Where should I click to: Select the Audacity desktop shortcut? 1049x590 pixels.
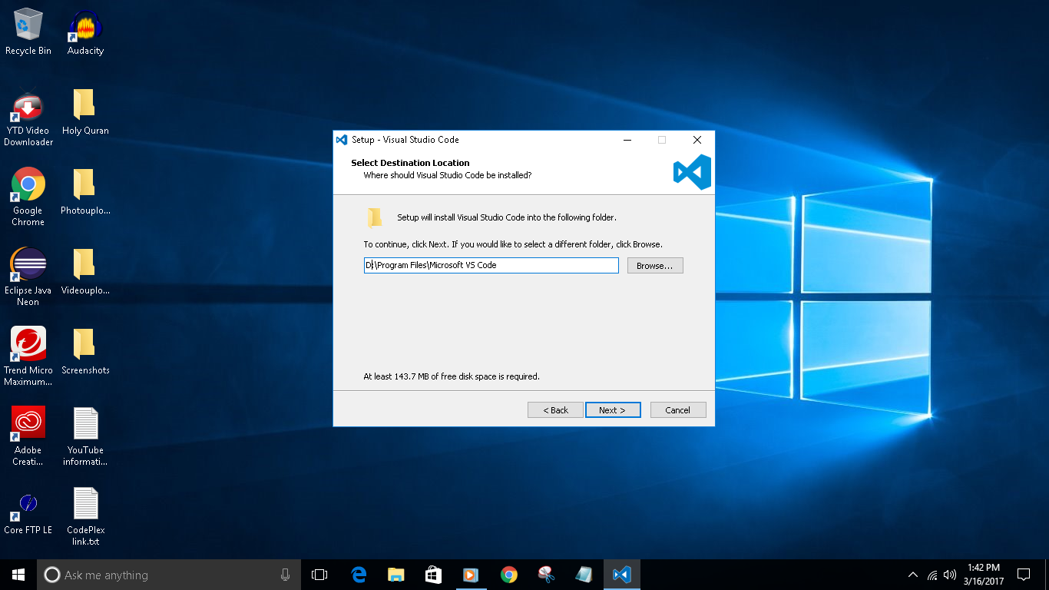85,32
